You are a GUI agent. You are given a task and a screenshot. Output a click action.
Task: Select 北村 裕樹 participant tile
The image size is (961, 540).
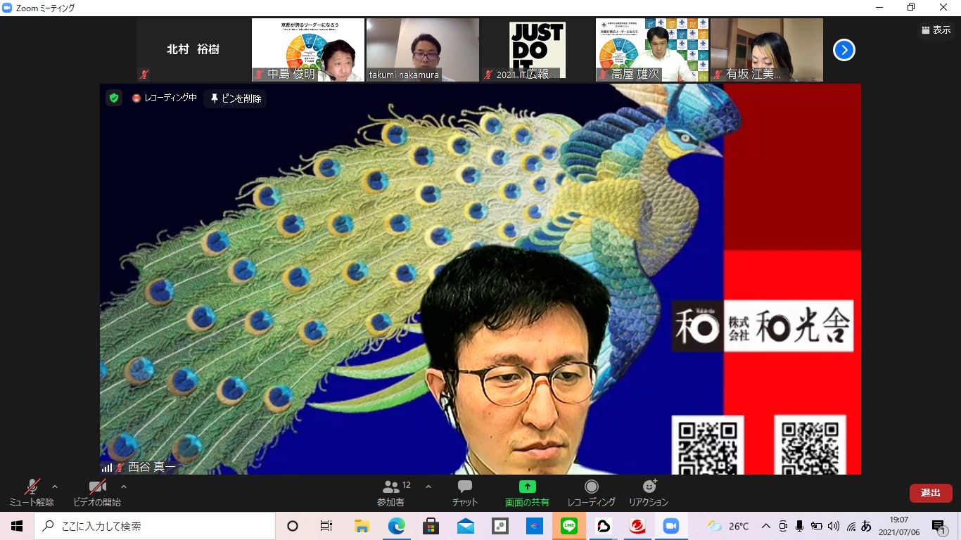193,50
